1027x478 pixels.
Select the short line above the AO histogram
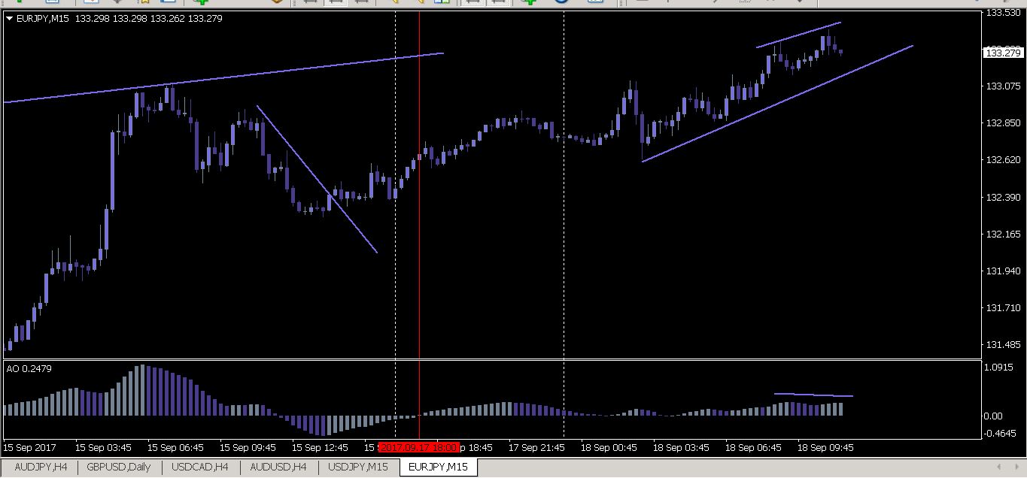(813, 395)
